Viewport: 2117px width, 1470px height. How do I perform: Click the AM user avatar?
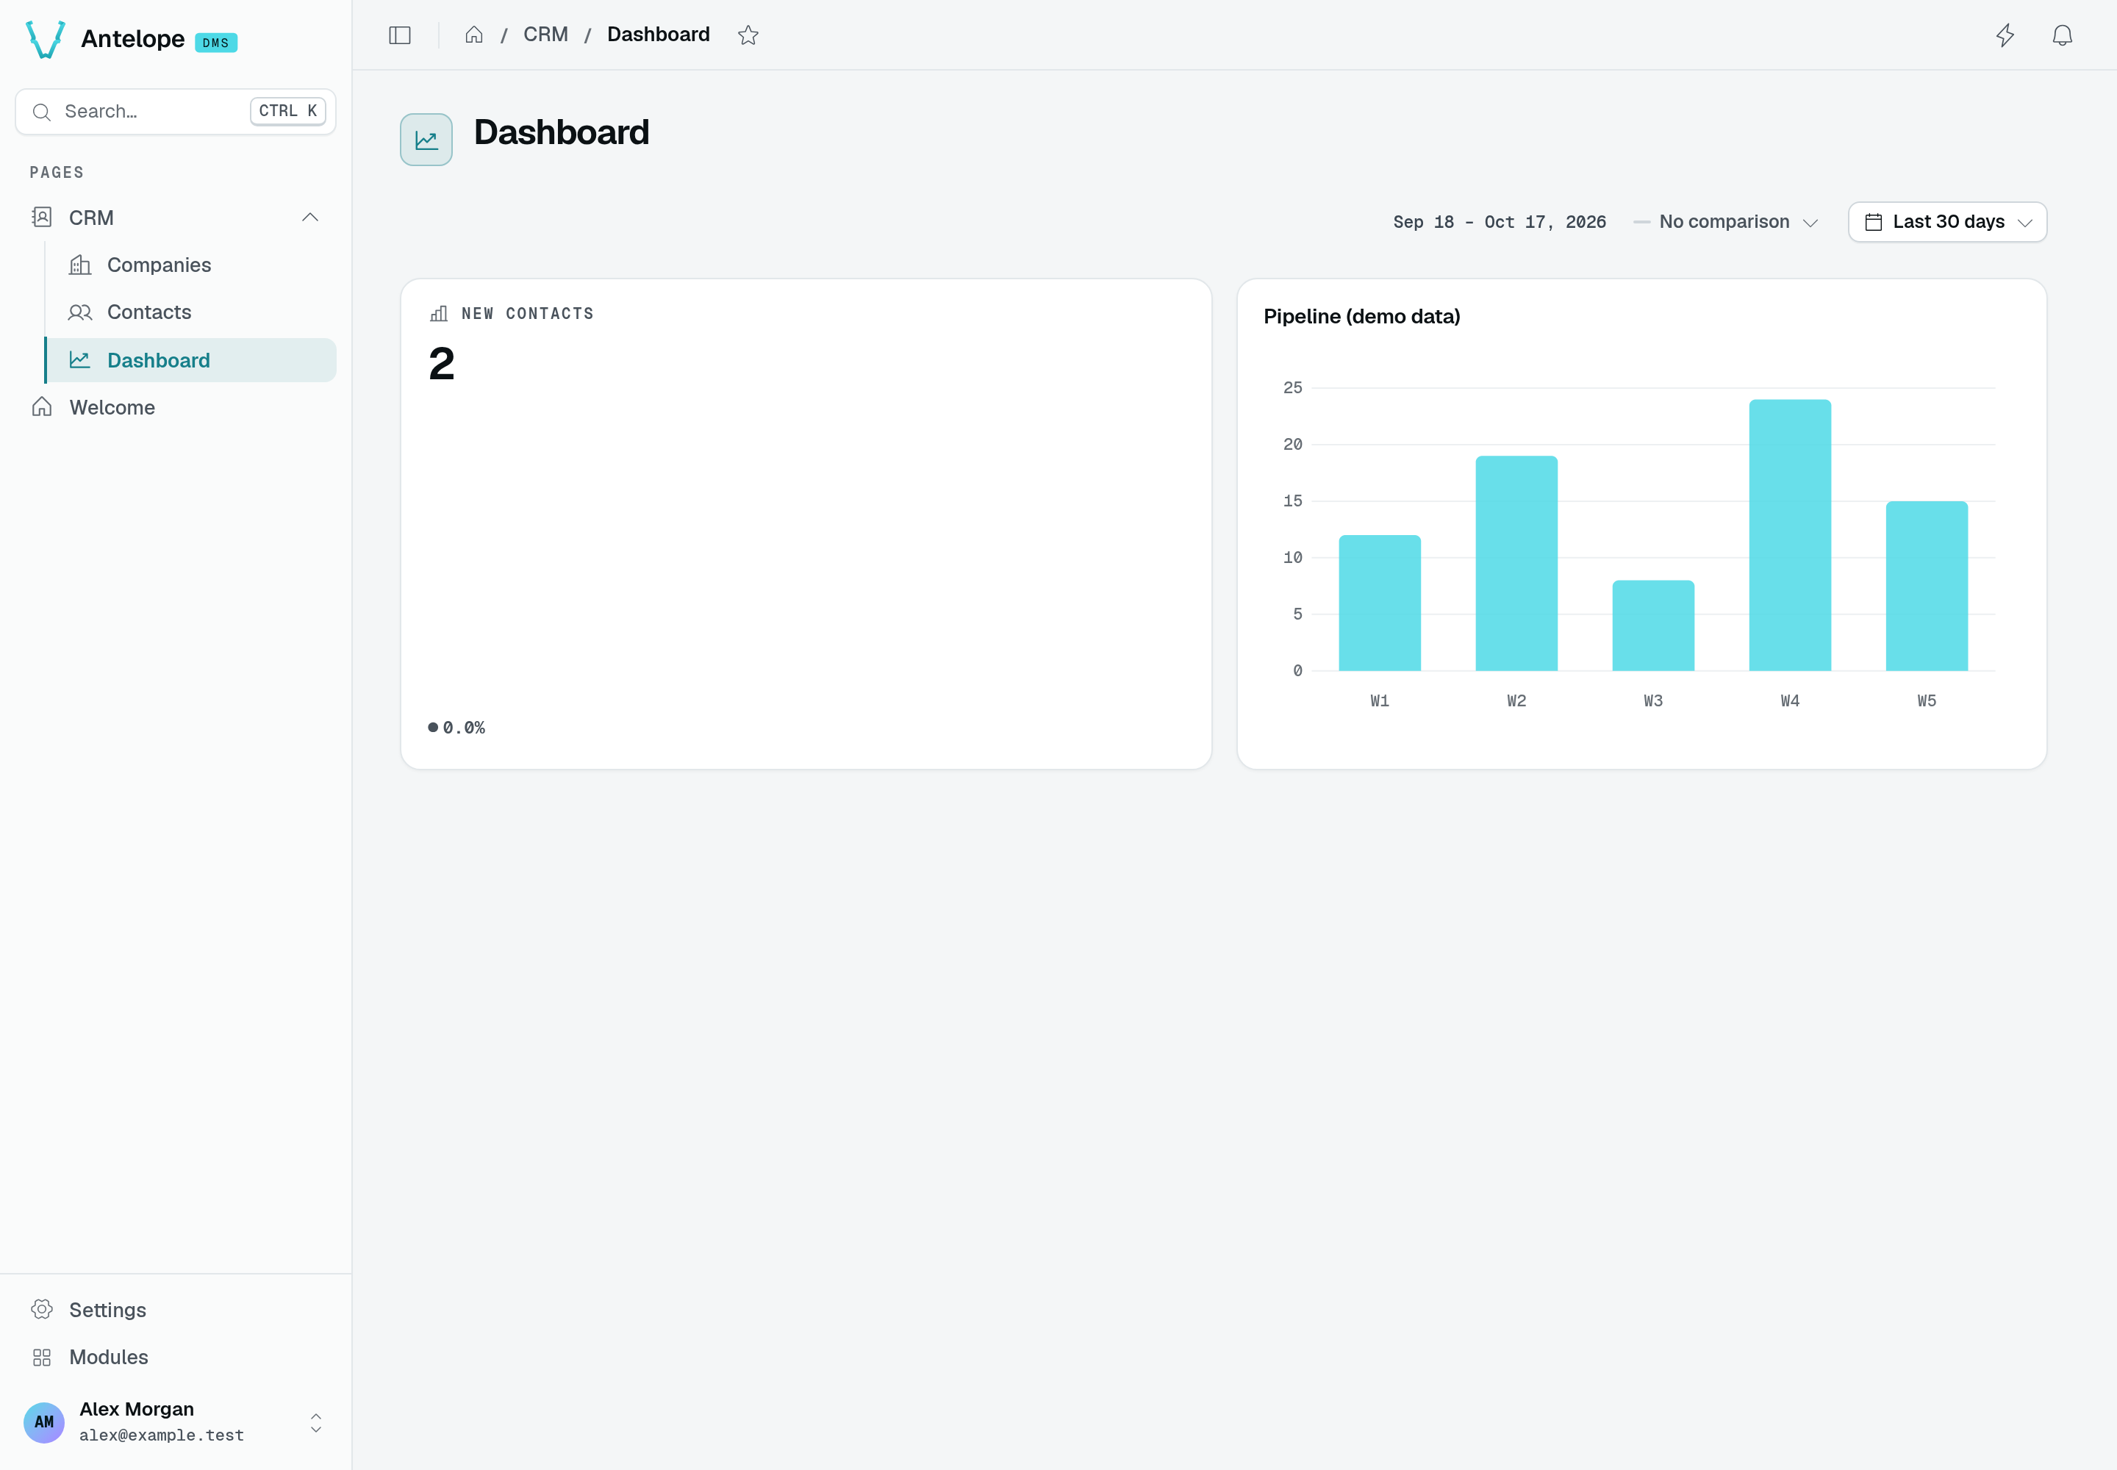point(44,1422)
